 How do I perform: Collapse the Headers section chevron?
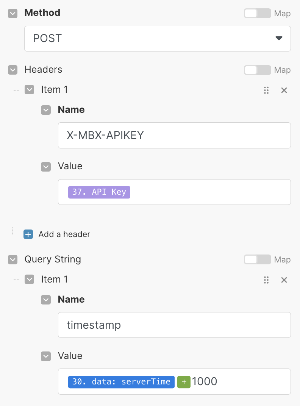(x=13, y=70)
